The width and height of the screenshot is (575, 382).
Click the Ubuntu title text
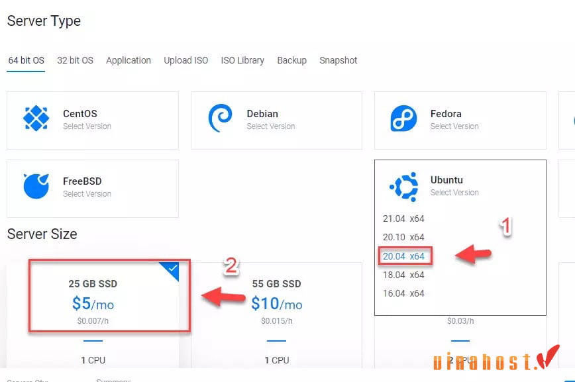point(446,180)
